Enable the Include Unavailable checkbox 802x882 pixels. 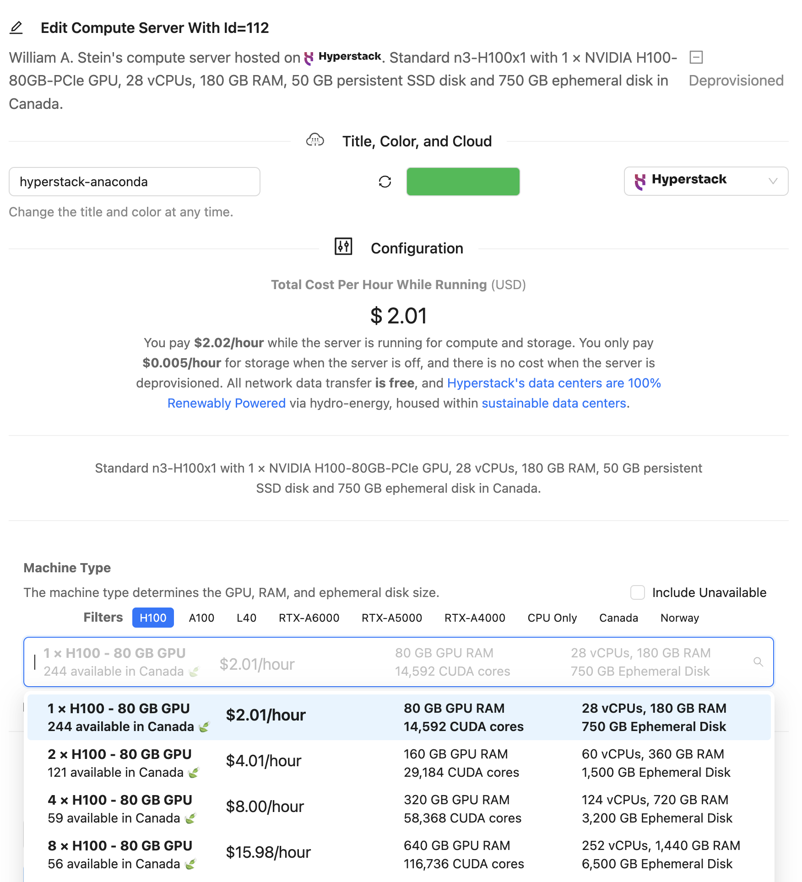click(638, 592)
